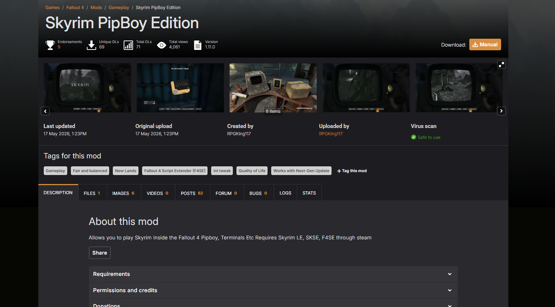Switch to the Bugs tab
This screenshot has width=555, height=307.
(259, 193)
